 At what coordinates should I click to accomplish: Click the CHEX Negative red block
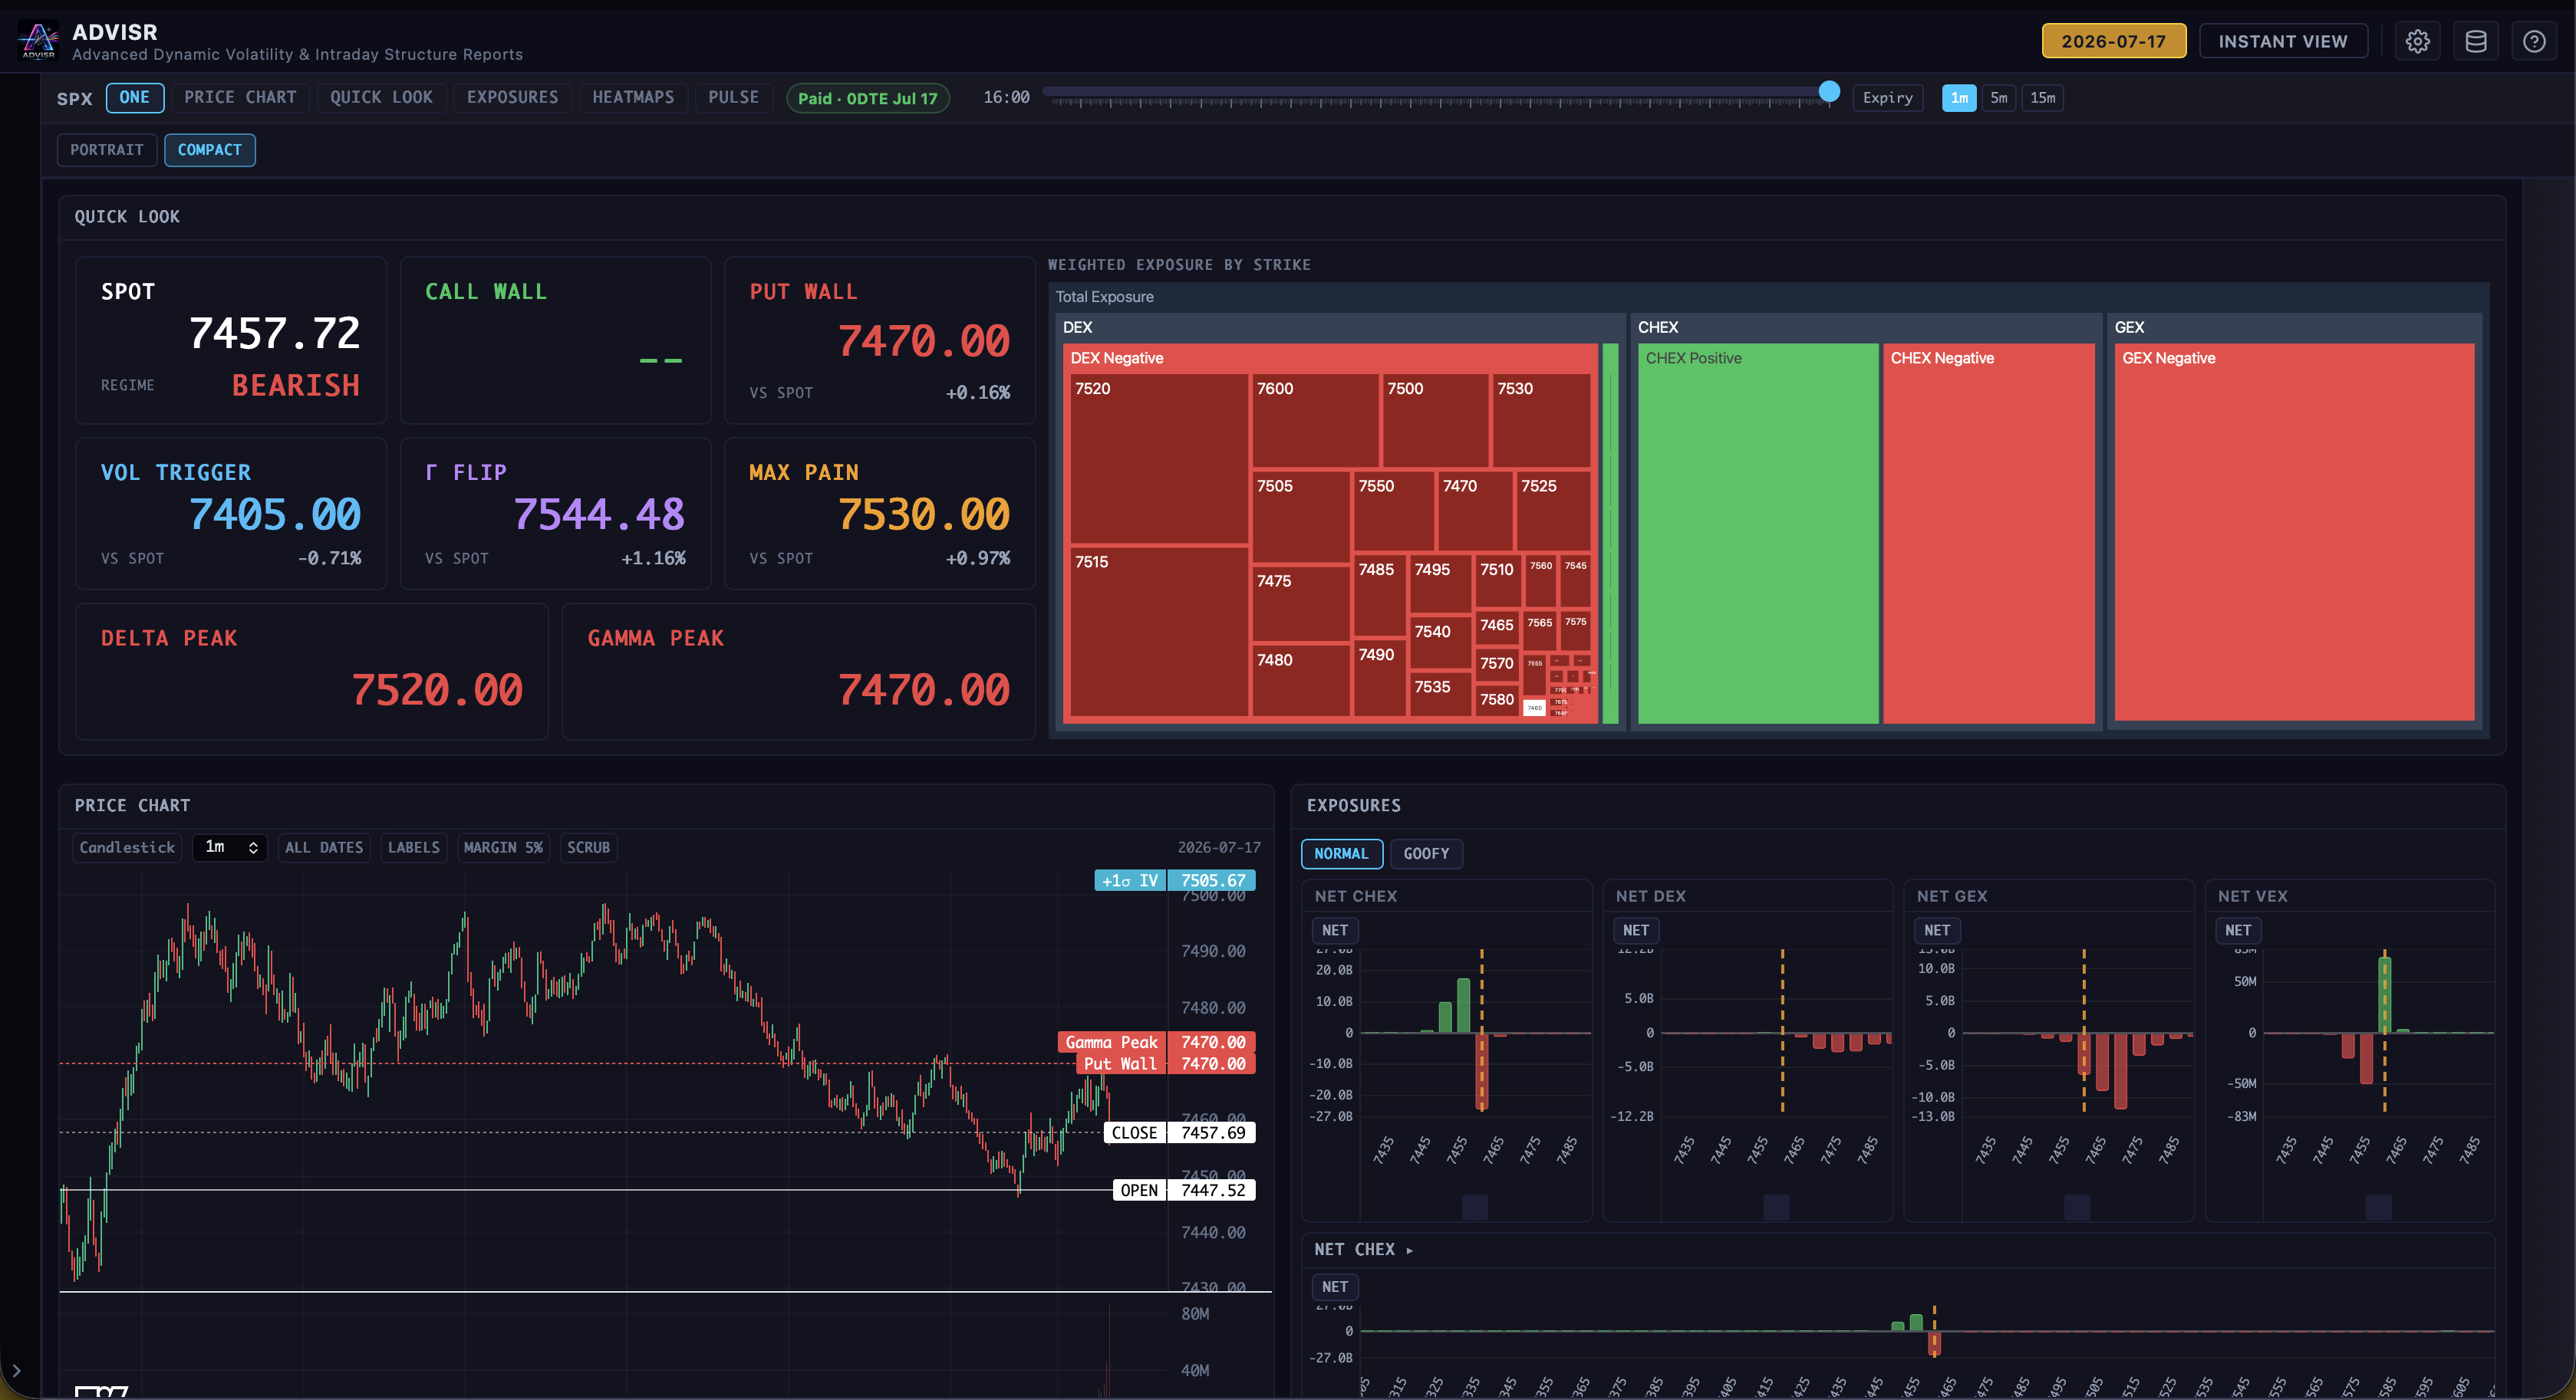[x=1988, y=534]
